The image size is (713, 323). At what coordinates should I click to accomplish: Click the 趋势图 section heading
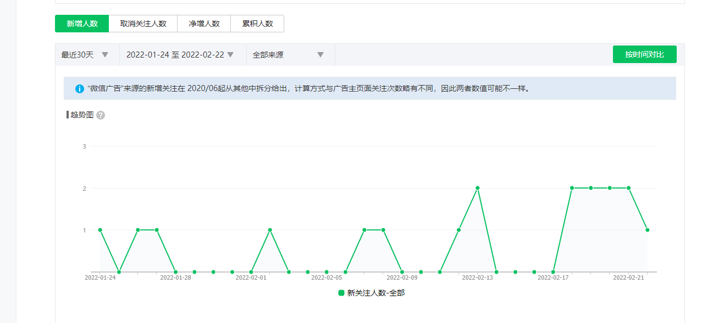82,115
